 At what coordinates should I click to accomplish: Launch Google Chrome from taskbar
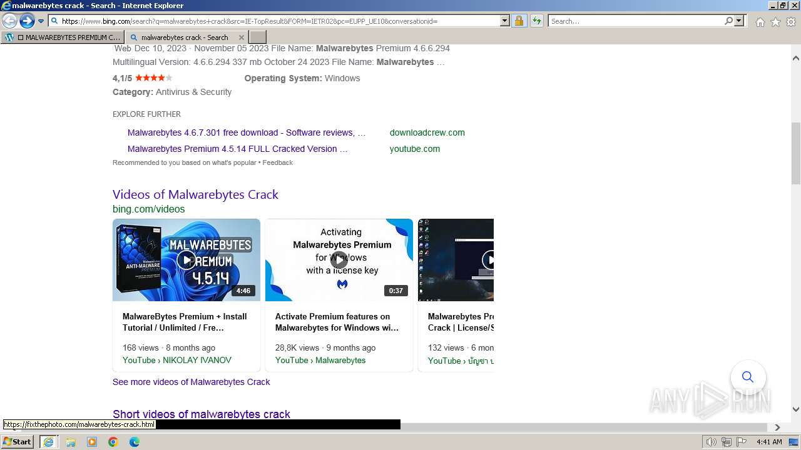pos(113,442)
